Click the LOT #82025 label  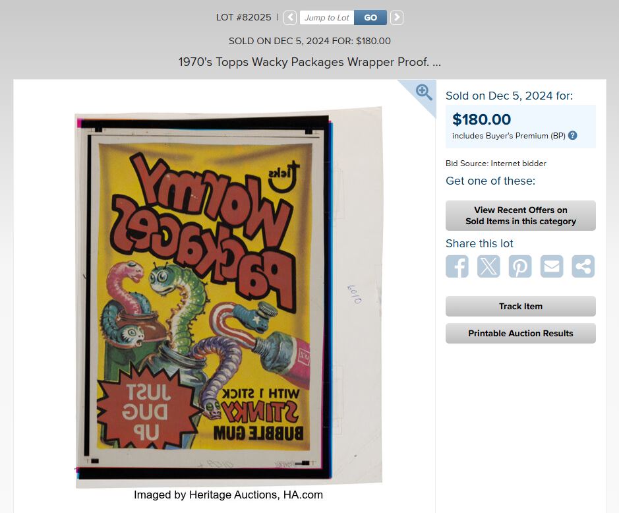(243, 17)
